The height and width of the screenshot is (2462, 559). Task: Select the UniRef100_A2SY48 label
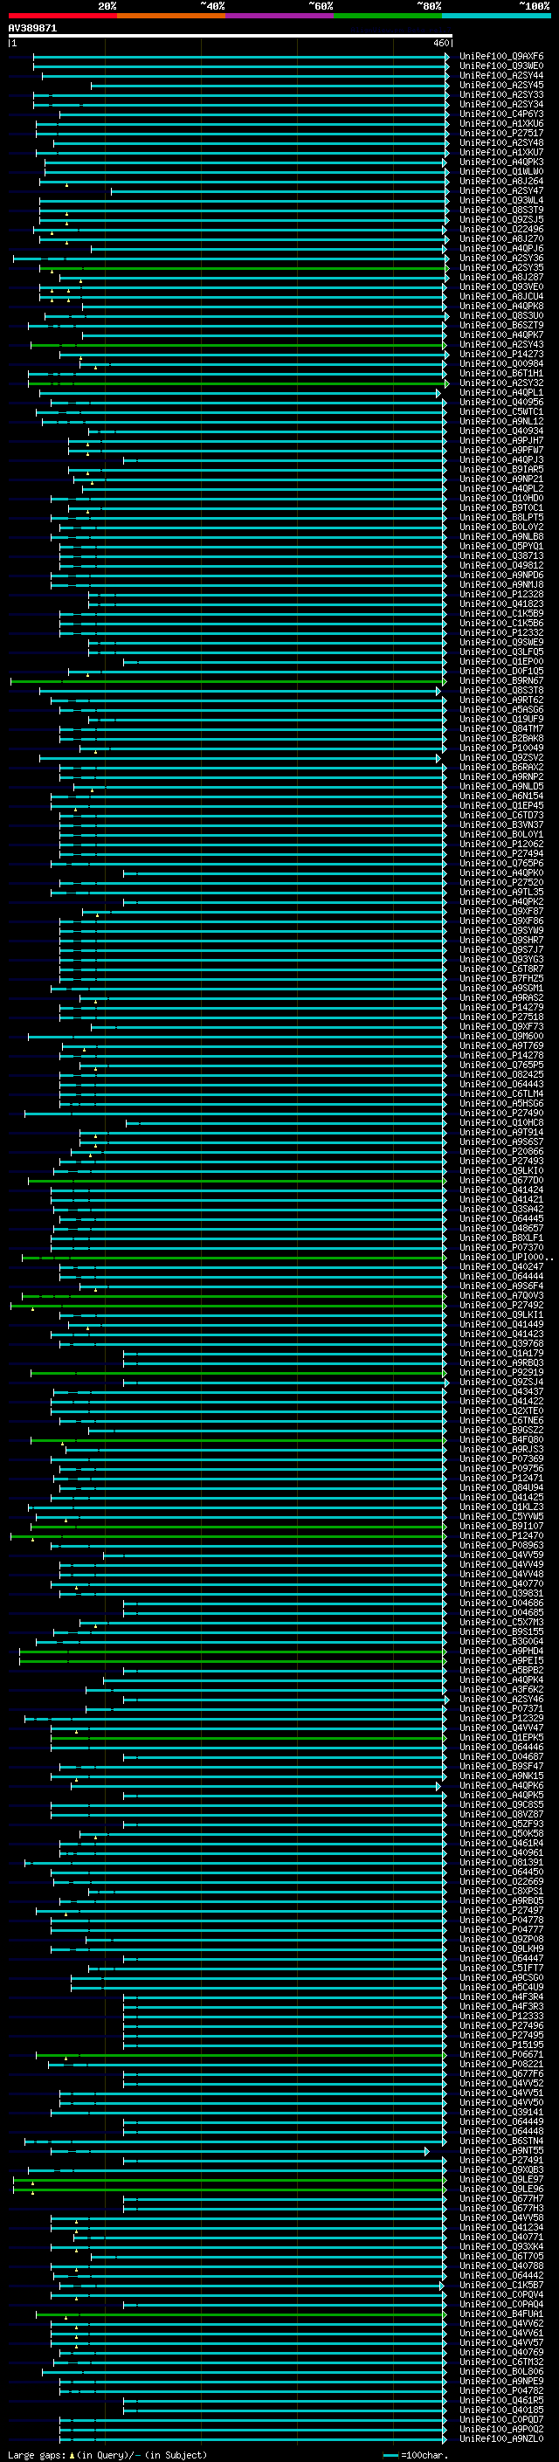pyautogui.click(x=501, y=142)
